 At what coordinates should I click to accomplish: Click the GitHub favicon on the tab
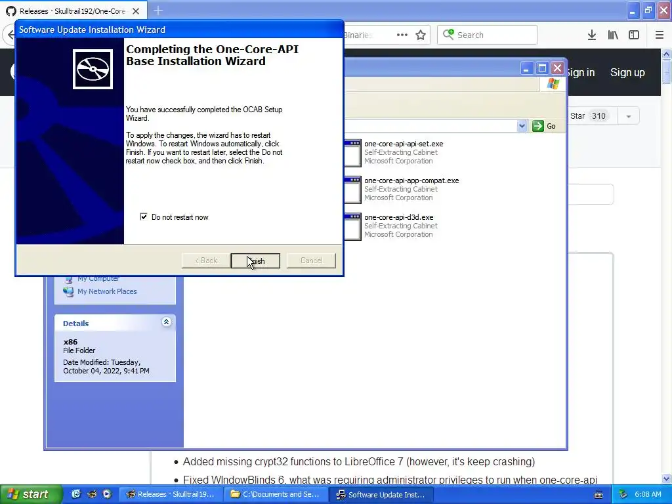(x=10, y=11)
